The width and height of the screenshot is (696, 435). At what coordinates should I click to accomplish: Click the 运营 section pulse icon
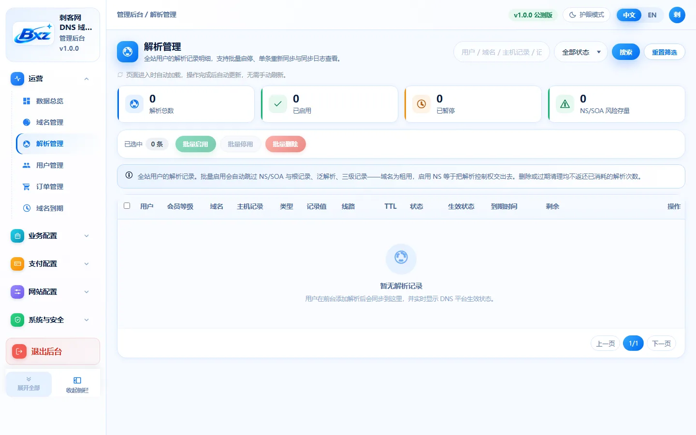tap(17, 78)
